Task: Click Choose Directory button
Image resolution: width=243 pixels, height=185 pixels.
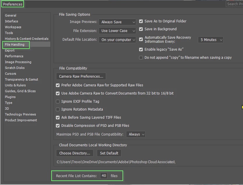Action: point(75,153)
